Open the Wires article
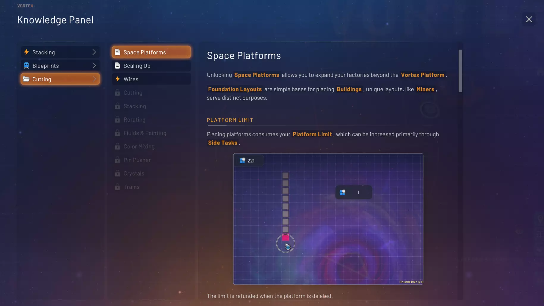Image resolution: width=544 pixels, height=306 pixels. 151,79
